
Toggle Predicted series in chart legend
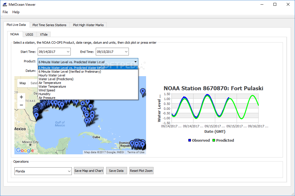pyautogui.click(x=223, y=140)
